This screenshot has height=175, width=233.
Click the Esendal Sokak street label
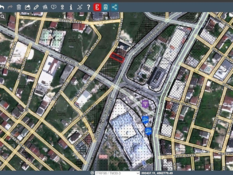tap(217, 117)
